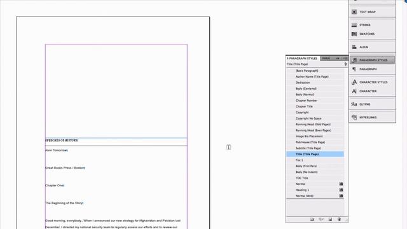Viewport: 407px width, 229px height.
Task: Apply the Body (No Indent) style
Action: tap(315, 172)
